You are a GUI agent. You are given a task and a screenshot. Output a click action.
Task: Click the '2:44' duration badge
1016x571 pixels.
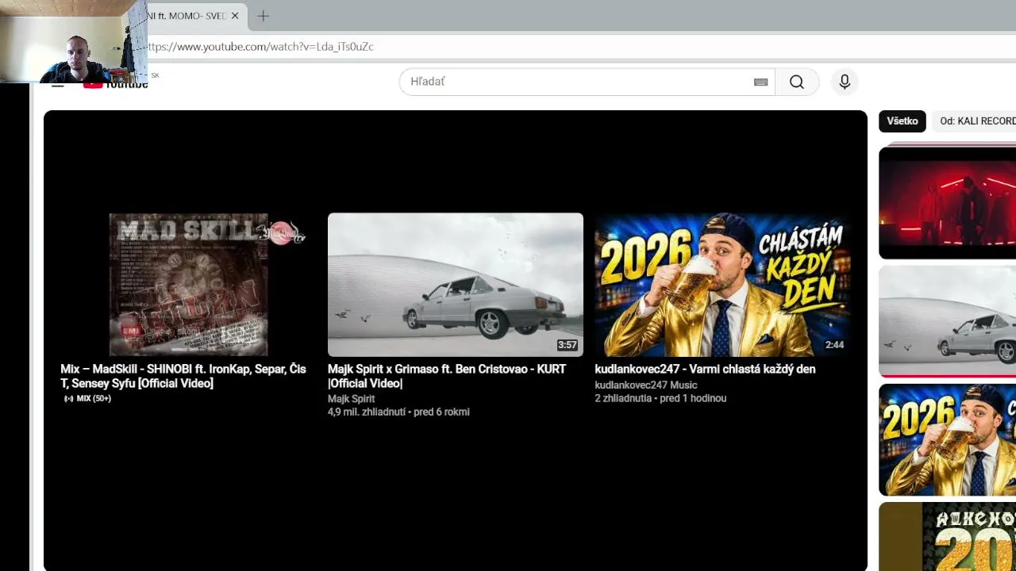tap(834, 345)
